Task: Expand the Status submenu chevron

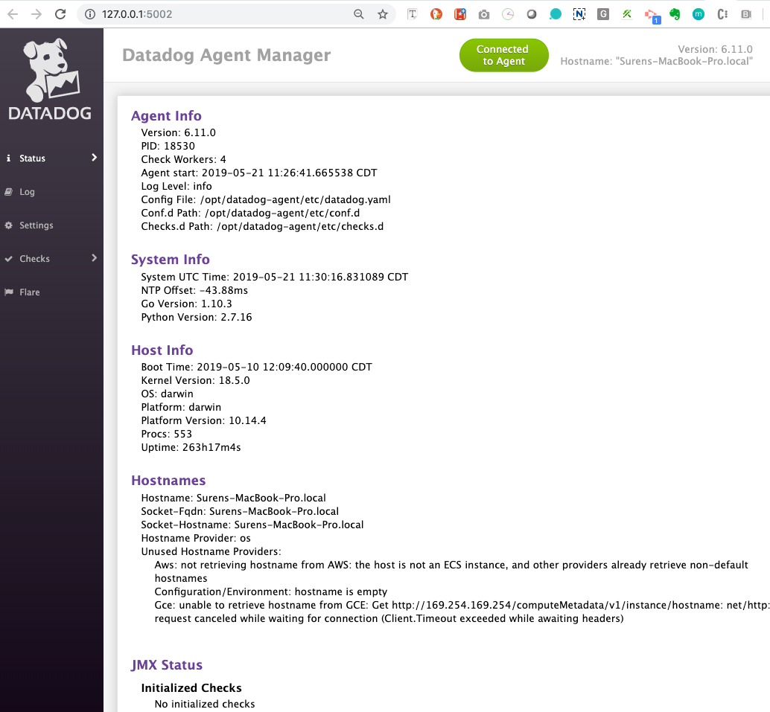Action: point(95,158)
